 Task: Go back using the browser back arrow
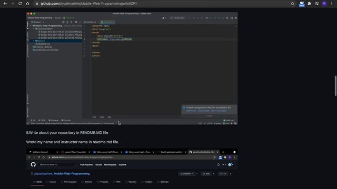pos(5,4)
